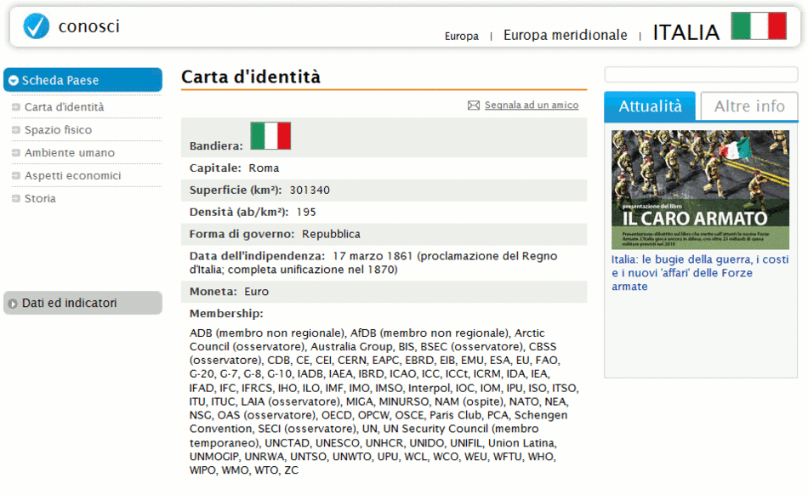This screenshot has height=495, width=808.
Task: Open Carta d'identità in sidebar
Action: (x=65, y=107)
